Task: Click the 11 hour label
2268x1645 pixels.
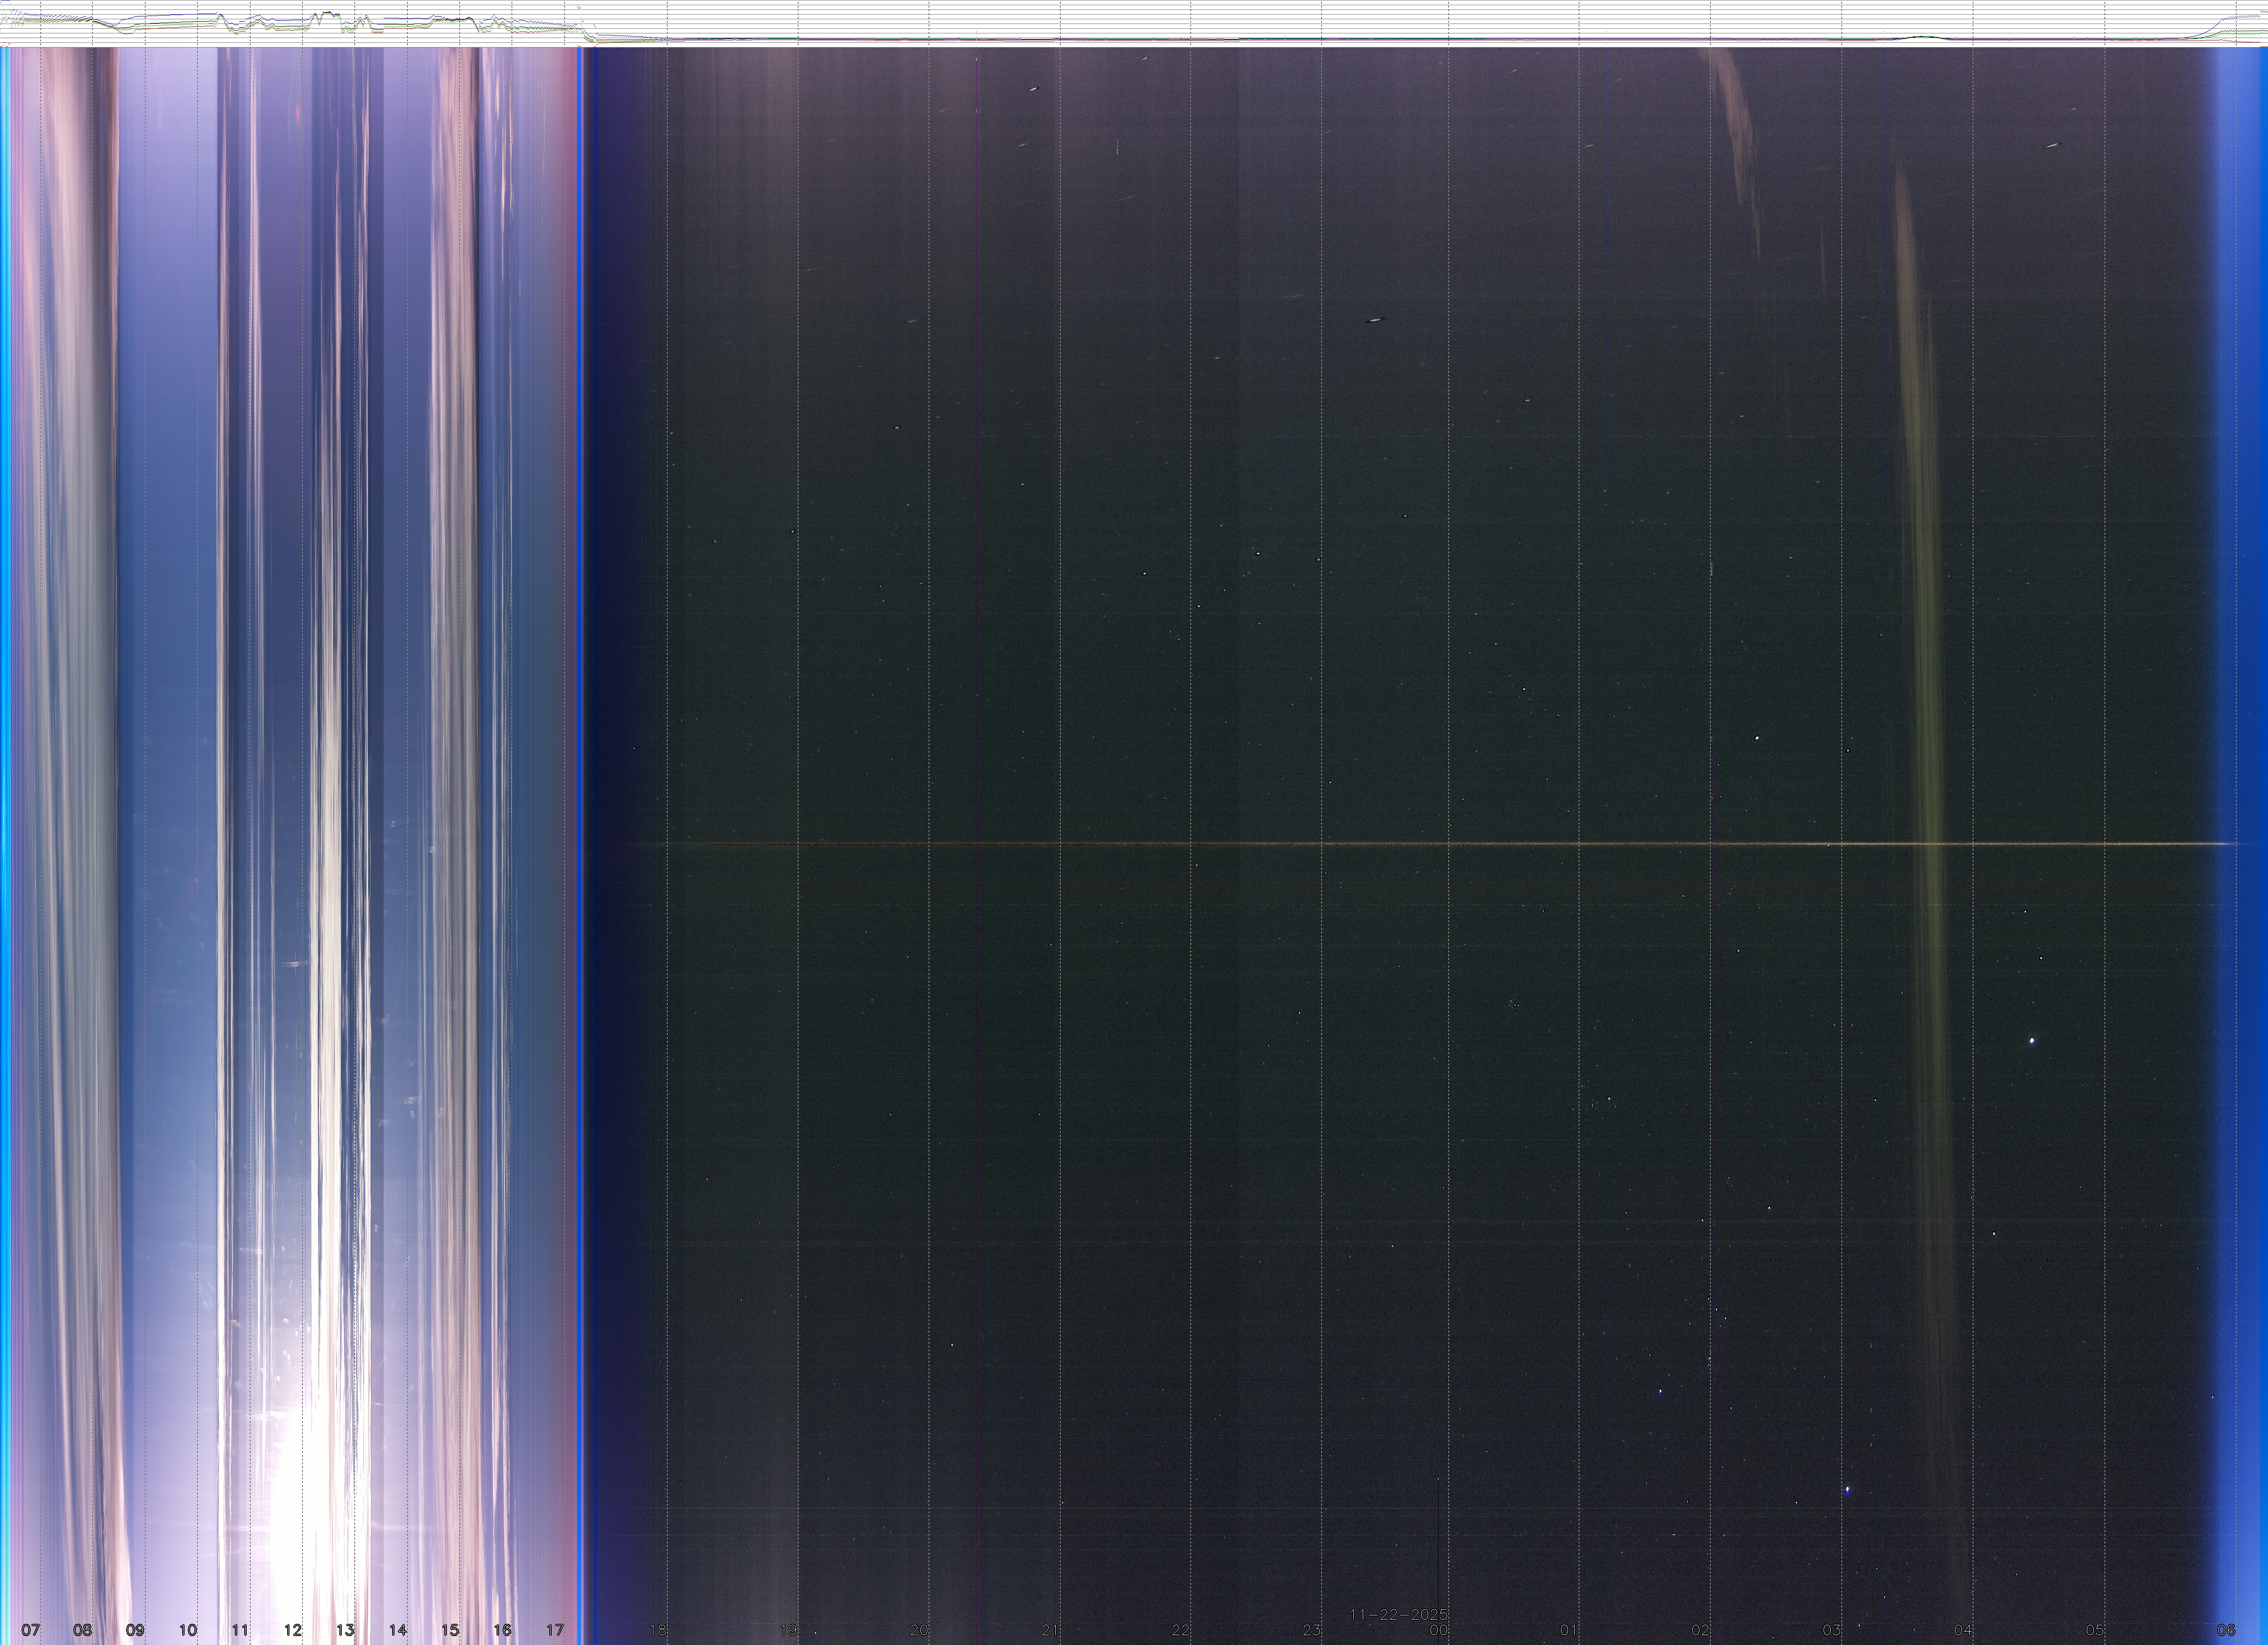Action: pyautogui.click(x=240, y=1630)
